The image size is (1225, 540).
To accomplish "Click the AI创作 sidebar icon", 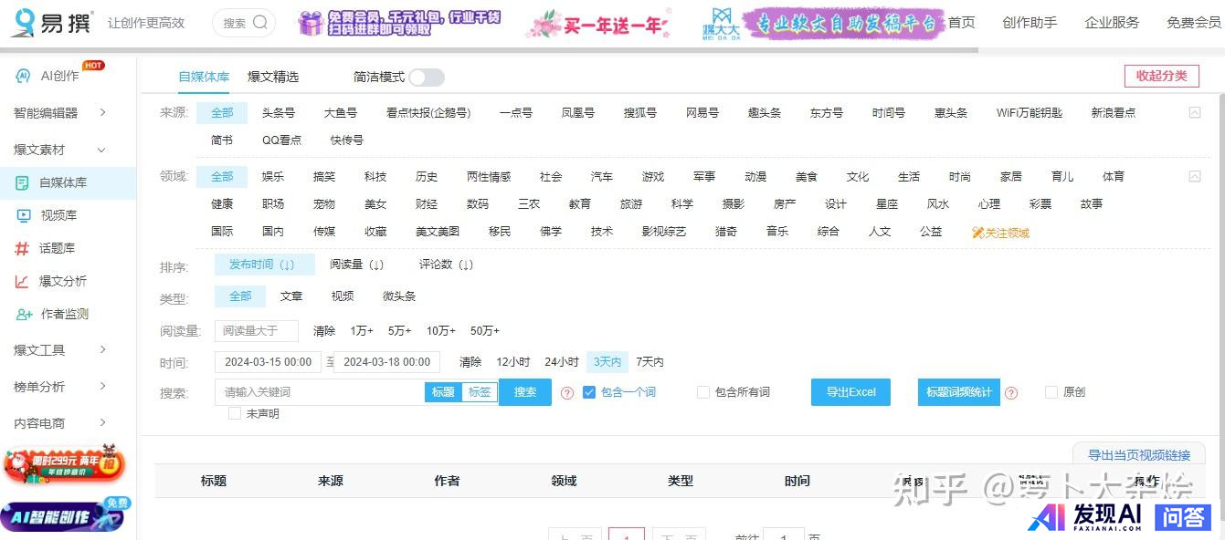I will tap(24, 76).
